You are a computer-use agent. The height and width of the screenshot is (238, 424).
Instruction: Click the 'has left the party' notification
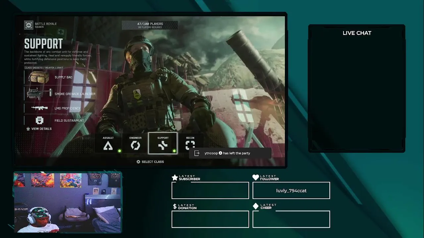pos(230,153)
